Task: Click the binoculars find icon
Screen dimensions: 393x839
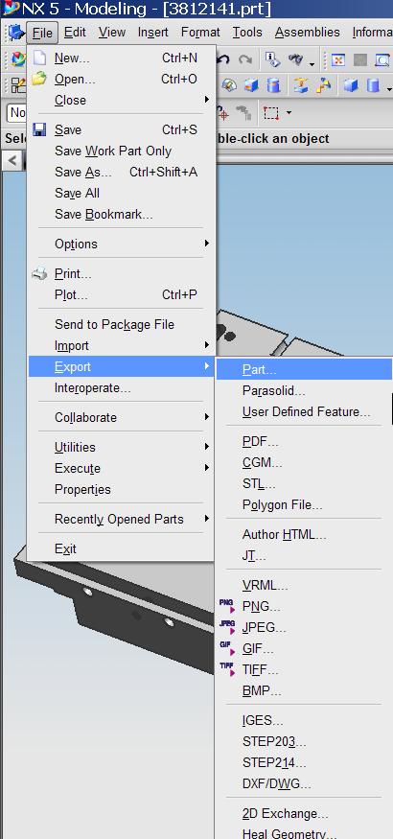Action: [x=295, y=59]
